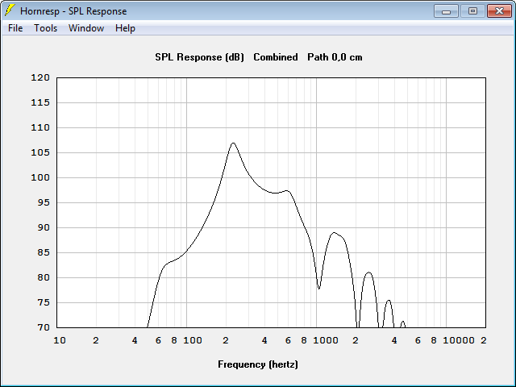Click the "Combined" label above the chart
Image resolution: width=516 pixels, height=387 pixels.
click(x=276, y=57)
